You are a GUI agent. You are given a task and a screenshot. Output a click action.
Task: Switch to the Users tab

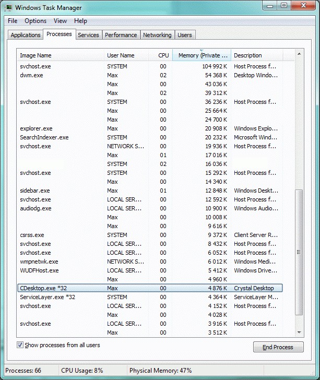185,35
